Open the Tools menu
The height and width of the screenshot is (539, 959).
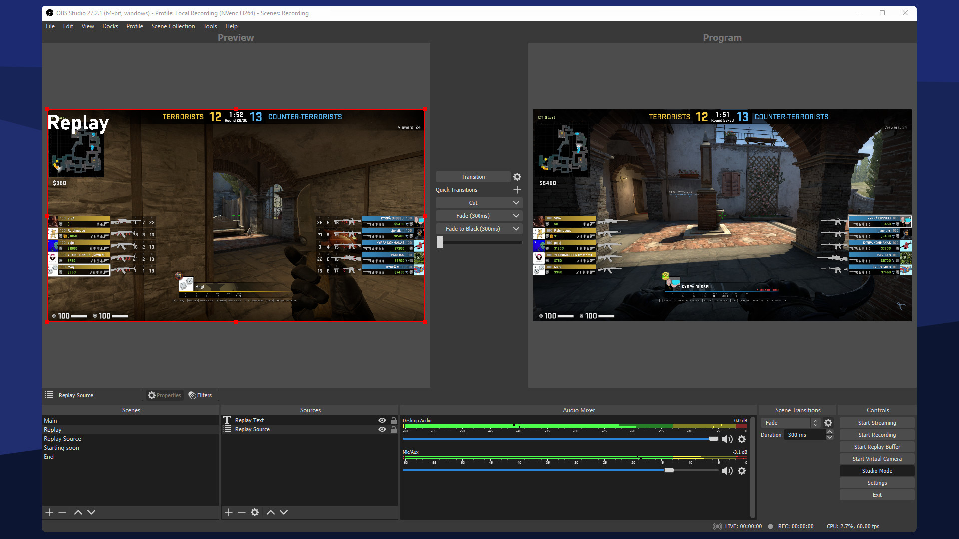click(x=210, y=26)
